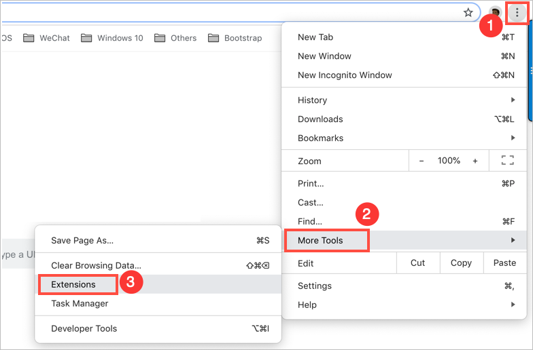Open the WeChat bookmark folder
The width and height of the screenshot is (533, 350).
47,38
